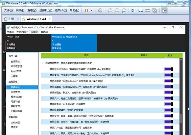Viewport: 191px width, 135px height.
Task: Click 右键菜单管理 section heading text
Action: [x=69, y=63]
